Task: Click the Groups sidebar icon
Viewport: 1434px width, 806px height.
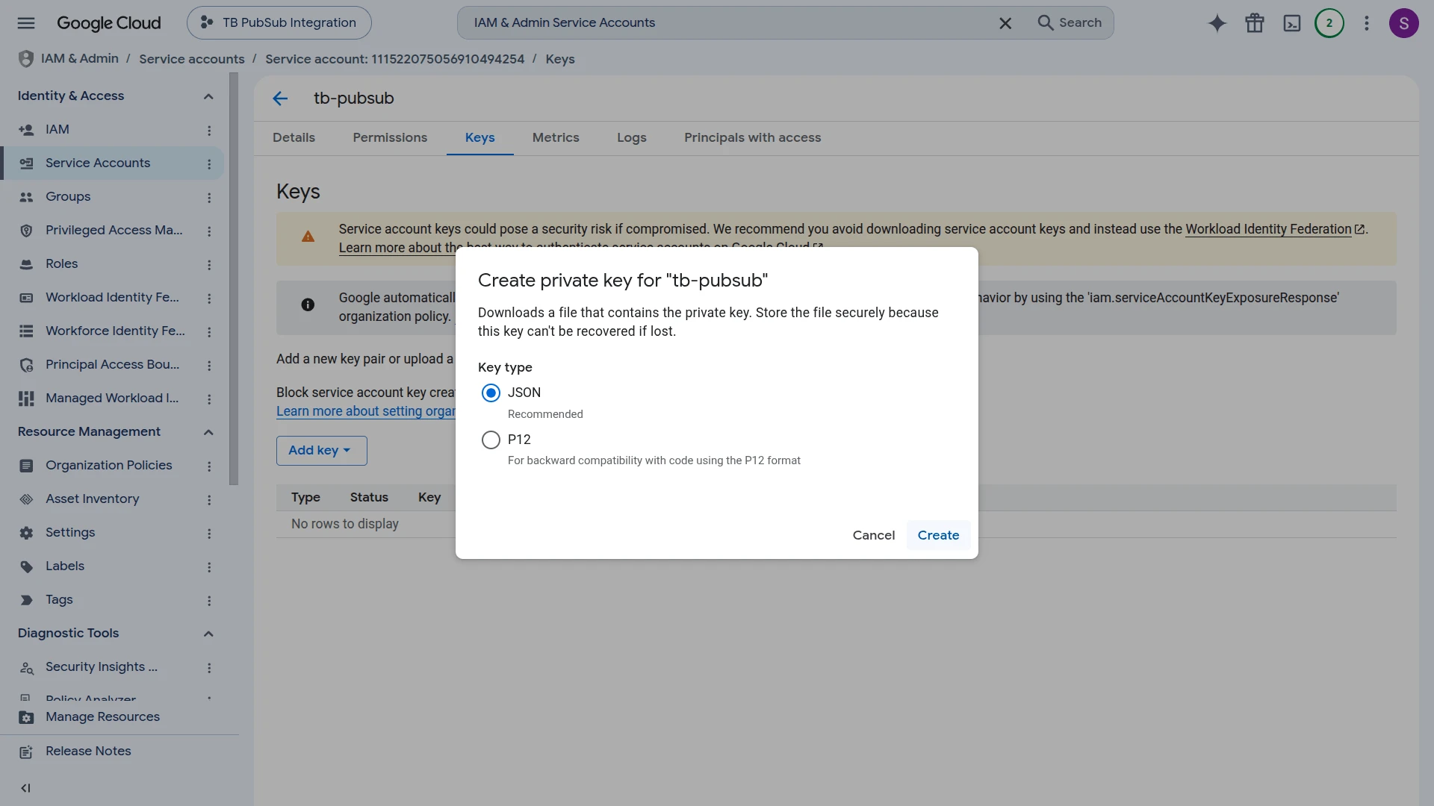Action: click(26, 197)
